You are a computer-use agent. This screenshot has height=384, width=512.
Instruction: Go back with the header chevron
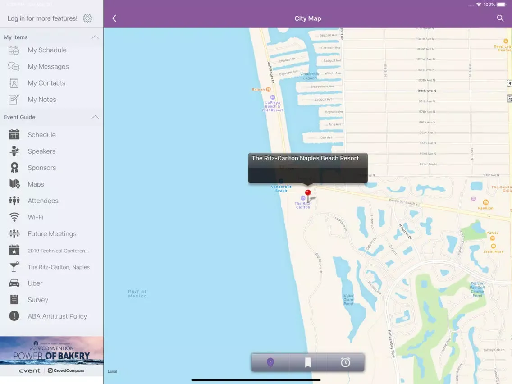114,18
